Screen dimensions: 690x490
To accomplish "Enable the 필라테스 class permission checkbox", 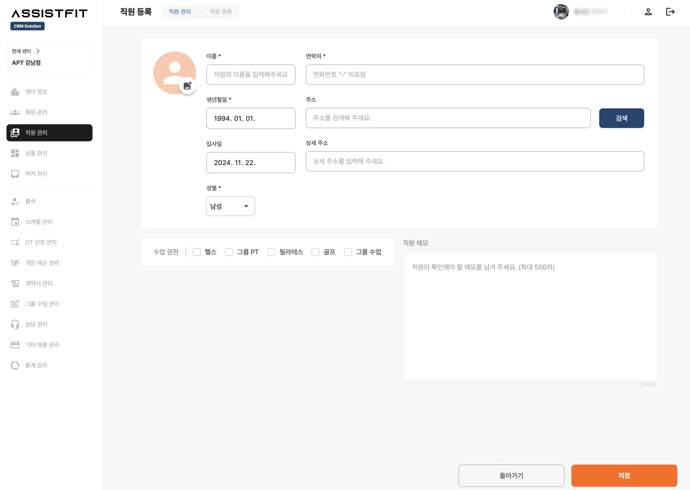I will (271, 252).
